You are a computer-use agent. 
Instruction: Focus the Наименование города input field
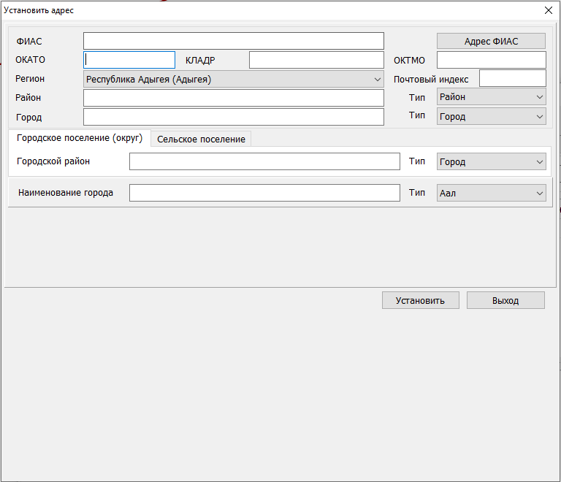264,193
